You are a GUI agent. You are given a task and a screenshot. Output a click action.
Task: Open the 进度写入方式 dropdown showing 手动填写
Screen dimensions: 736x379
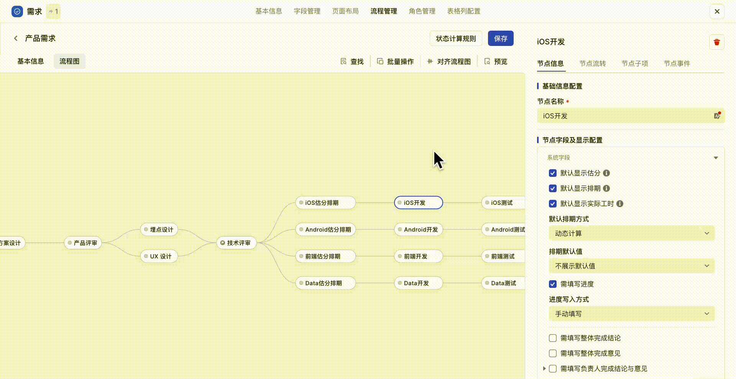632,314
